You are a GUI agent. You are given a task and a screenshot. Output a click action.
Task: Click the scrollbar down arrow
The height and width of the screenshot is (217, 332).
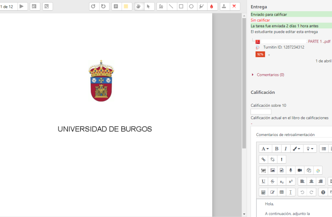click(x=244, y=214)
